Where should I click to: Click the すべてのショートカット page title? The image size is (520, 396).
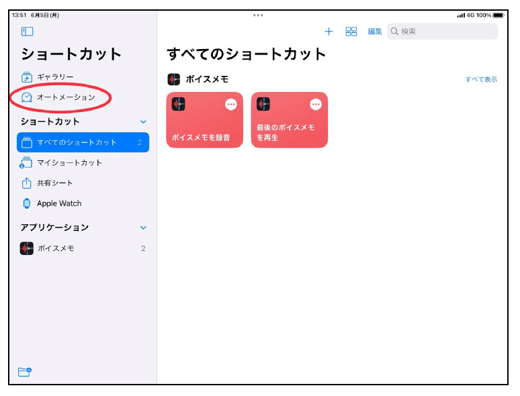pos(247,54)
